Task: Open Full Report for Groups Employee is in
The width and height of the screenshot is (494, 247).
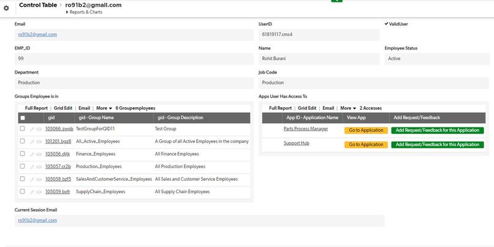Action: point(37,108)
